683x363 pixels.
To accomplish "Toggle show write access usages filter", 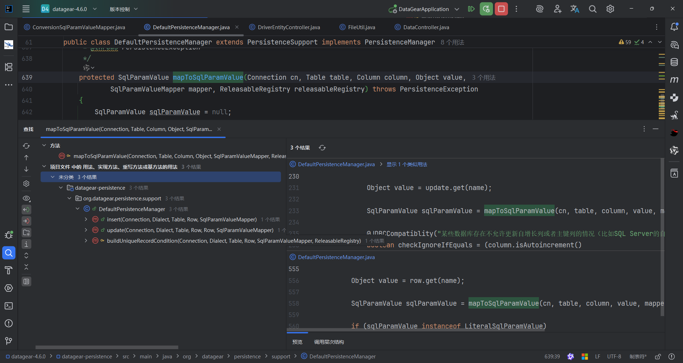I will 26,221.
